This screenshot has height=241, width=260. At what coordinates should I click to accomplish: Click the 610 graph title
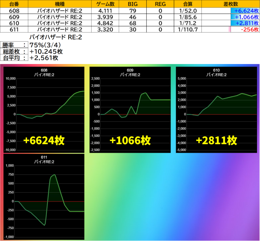click(216, 72)
